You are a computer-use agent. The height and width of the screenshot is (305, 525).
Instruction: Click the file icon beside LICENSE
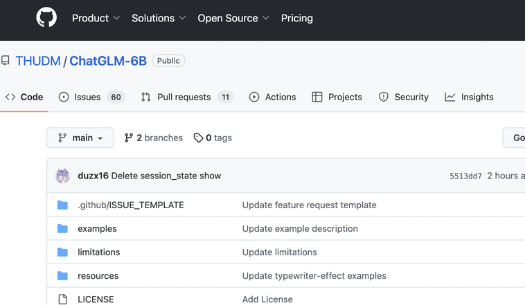pyautogui.click(x=63, y=299)
